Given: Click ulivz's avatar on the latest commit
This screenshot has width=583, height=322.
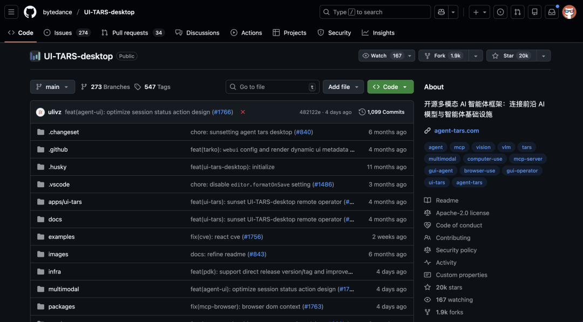Looking at the screenshot, I should (x=39, y=112).
